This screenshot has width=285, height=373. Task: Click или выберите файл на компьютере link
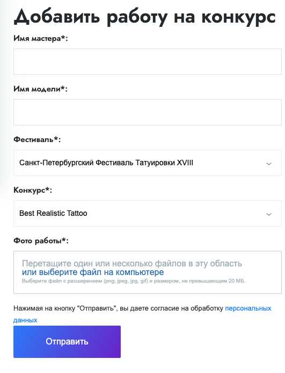click(93, 272)
